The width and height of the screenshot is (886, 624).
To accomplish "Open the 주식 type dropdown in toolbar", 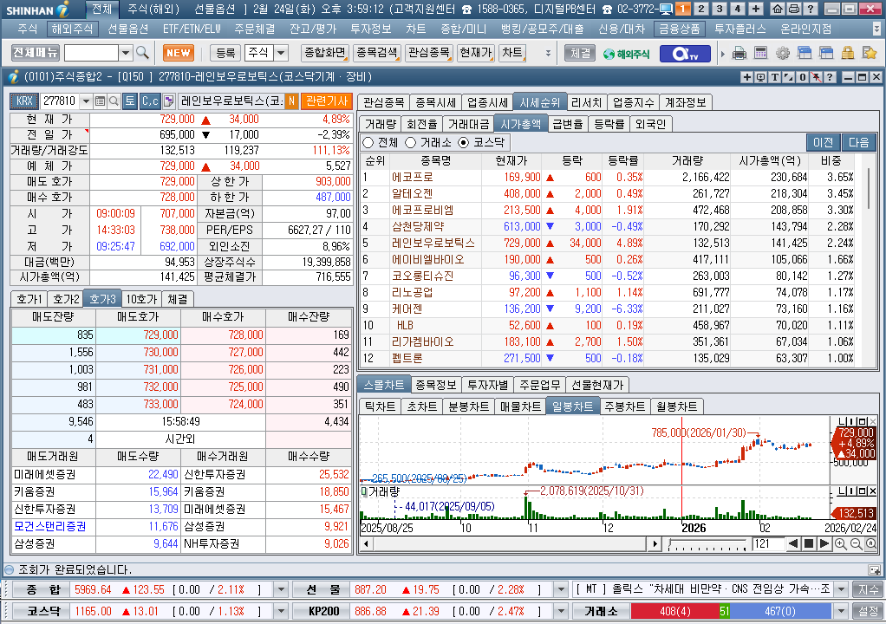I will [x=281, y=53].
